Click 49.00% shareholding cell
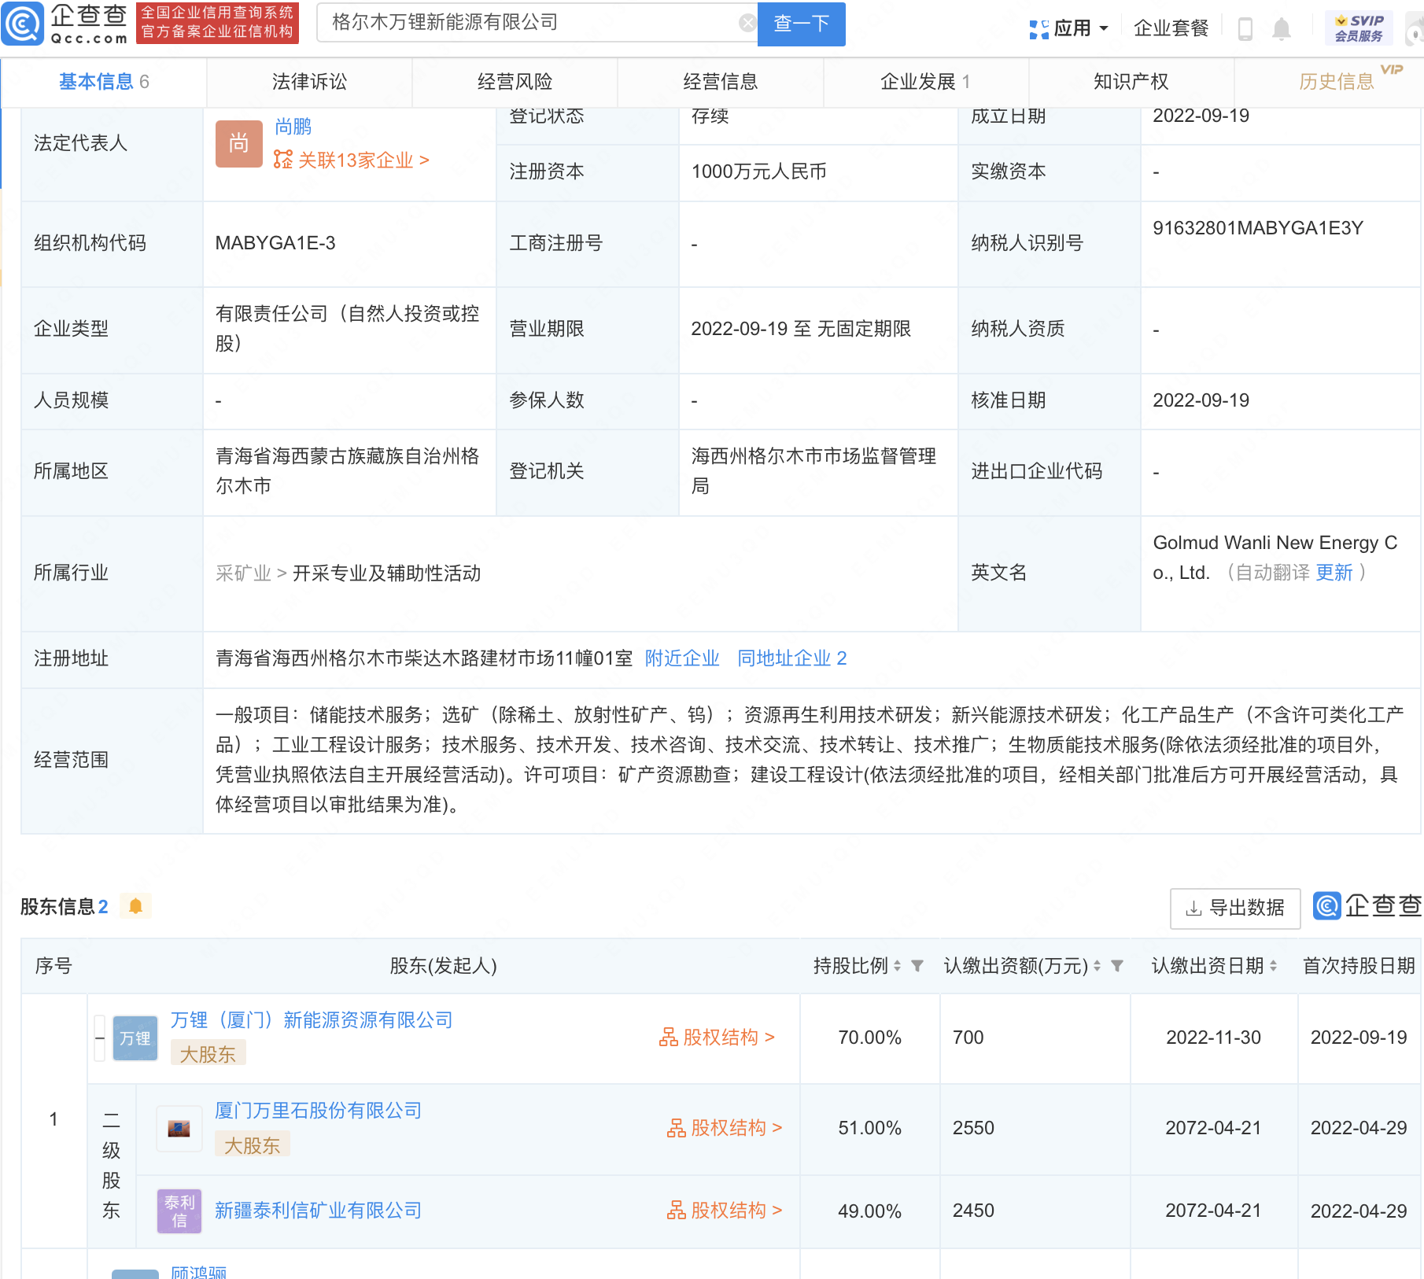The height and width of the screenshot is (1279, 1424). coord(869,1211)
